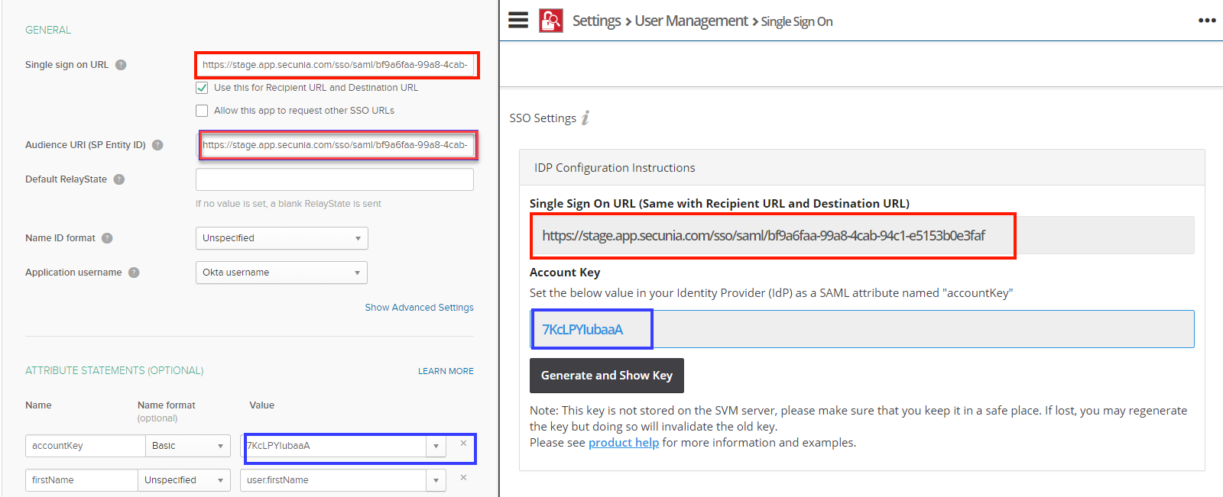Edit the firstName name field
Screen dimensions: 1223x497
tap(82, 480)
